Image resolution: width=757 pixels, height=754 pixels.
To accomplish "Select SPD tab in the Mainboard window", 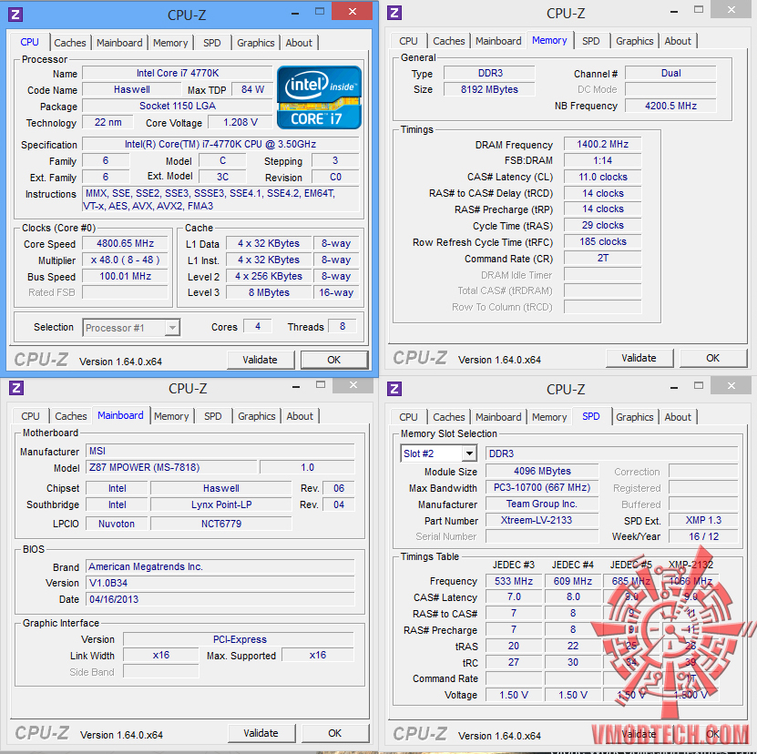I will click(x=212, y=416).
